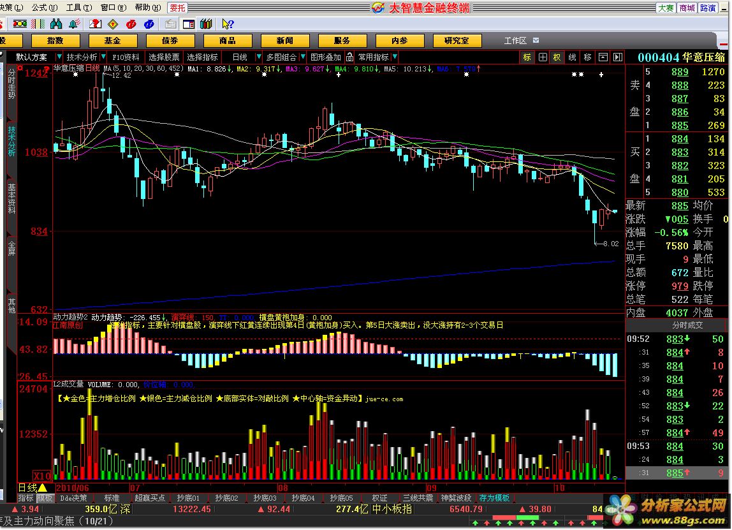Viewport: 732px width, 530px height.
Task: Select the 三线共震 template tab
Action: [418, 497]
